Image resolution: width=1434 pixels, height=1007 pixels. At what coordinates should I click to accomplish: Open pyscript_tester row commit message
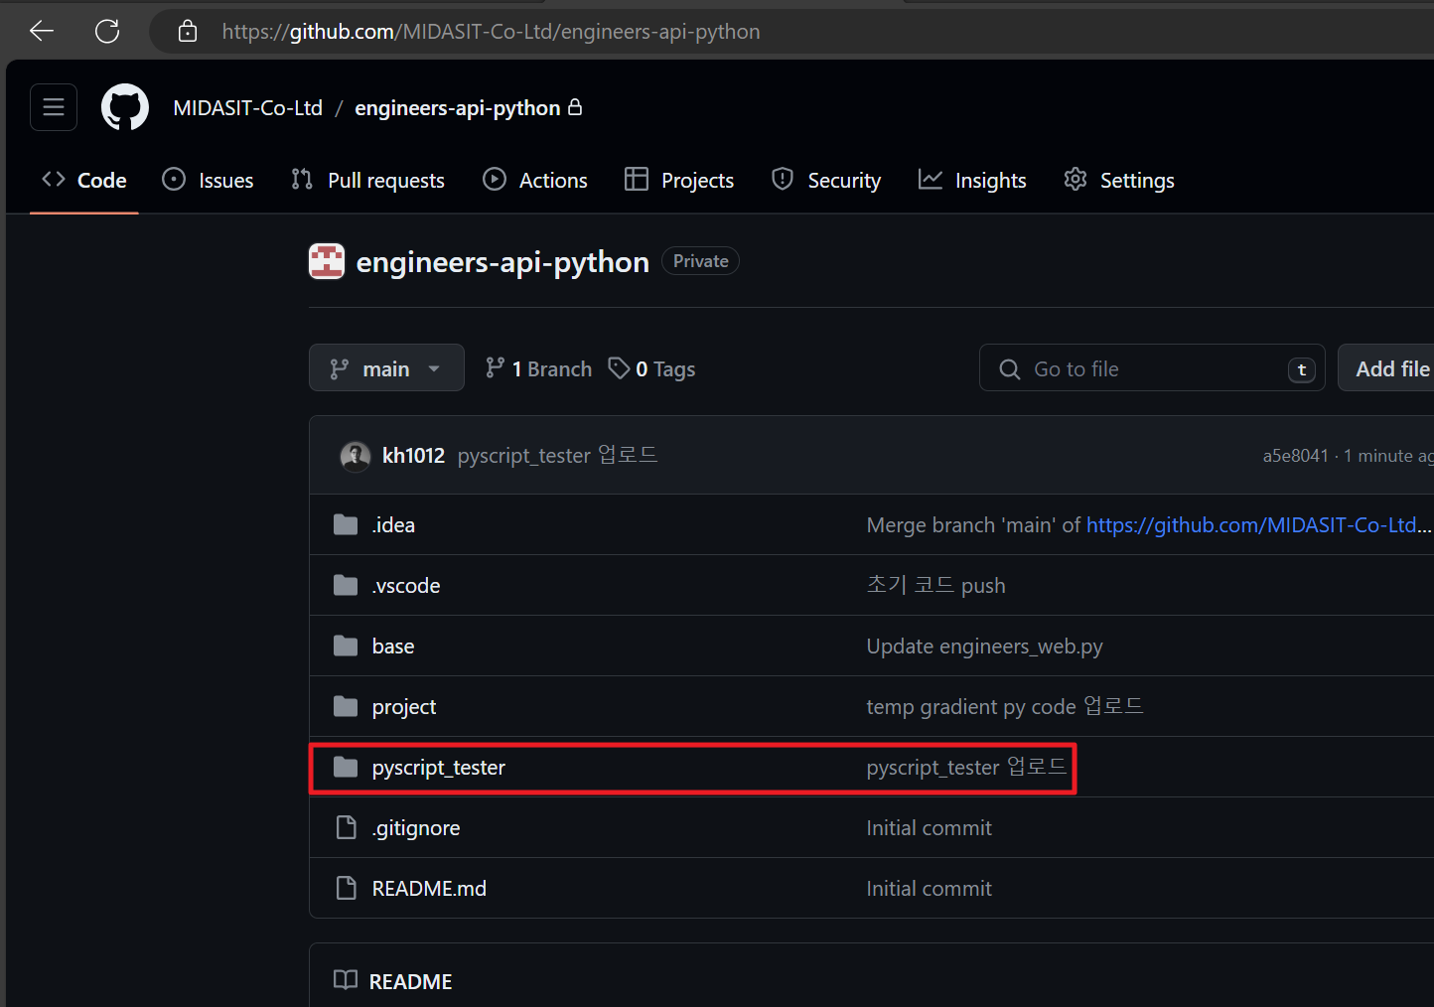tap(966, 767)
